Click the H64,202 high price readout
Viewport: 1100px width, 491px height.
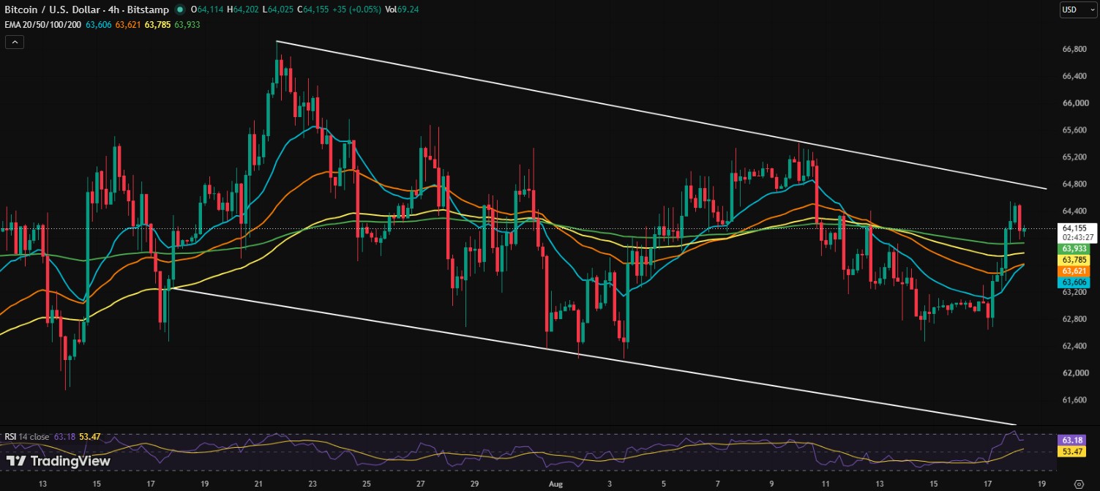coord(244,10)
